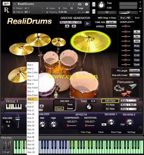This screenshot has height=155, width=144.
Task: Click the red woodblocks in Percussion
Action: pos(127,93)
